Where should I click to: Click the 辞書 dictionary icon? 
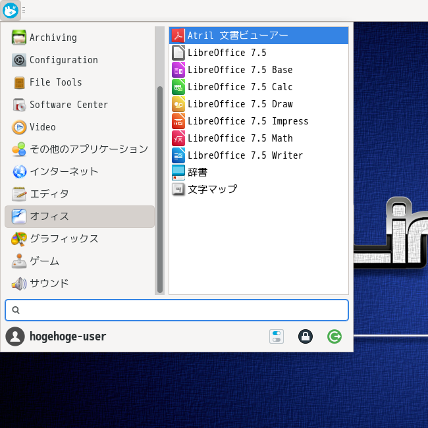178,173
